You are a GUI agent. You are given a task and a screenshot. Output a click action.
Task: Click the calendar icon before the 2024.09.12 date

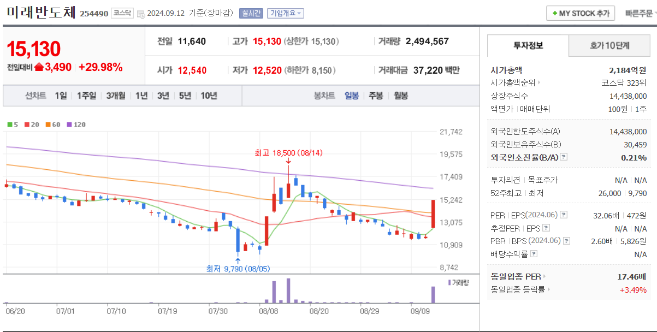coord(141,14)
